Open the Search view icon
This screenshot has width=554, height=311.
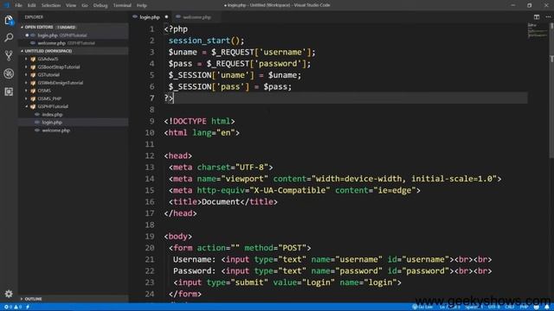click(9, 37)
